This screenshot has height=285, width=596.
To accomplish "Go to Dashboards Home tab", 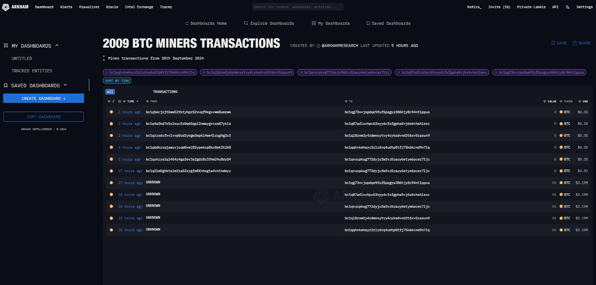I will click(x=206, y=24).
